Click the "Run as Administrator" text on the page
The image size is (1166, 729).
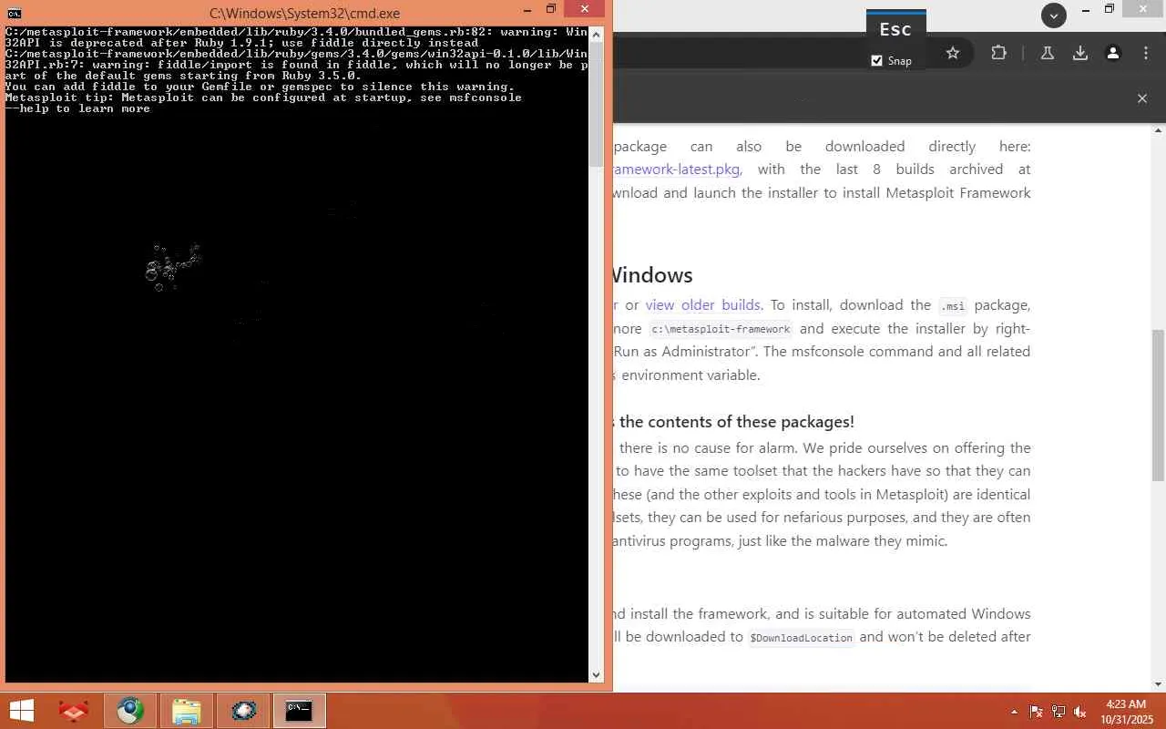683,352
